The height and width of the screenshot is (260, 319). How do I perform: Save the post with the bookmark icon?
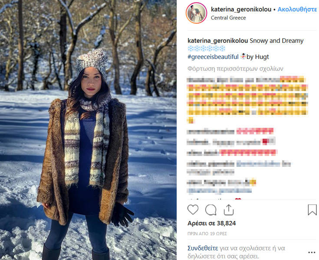coord(312,210)
